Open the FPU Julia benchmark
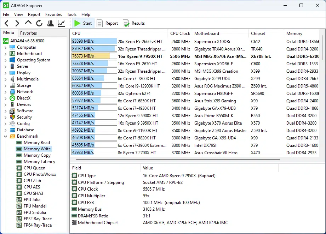326x234 pixels. click(28, 200)
